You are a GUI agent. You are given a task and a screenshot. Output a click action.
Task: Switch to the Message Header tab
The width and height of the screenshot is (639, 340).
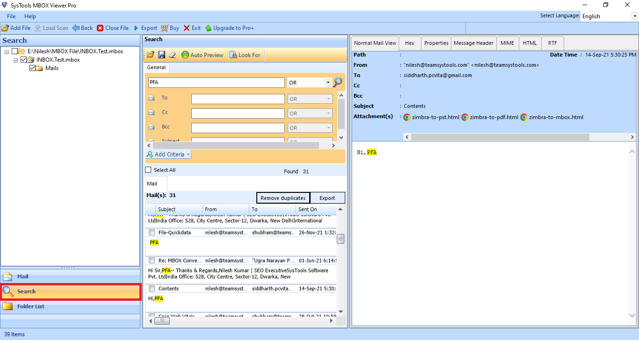pyautogui.click(x=473, y=43)
